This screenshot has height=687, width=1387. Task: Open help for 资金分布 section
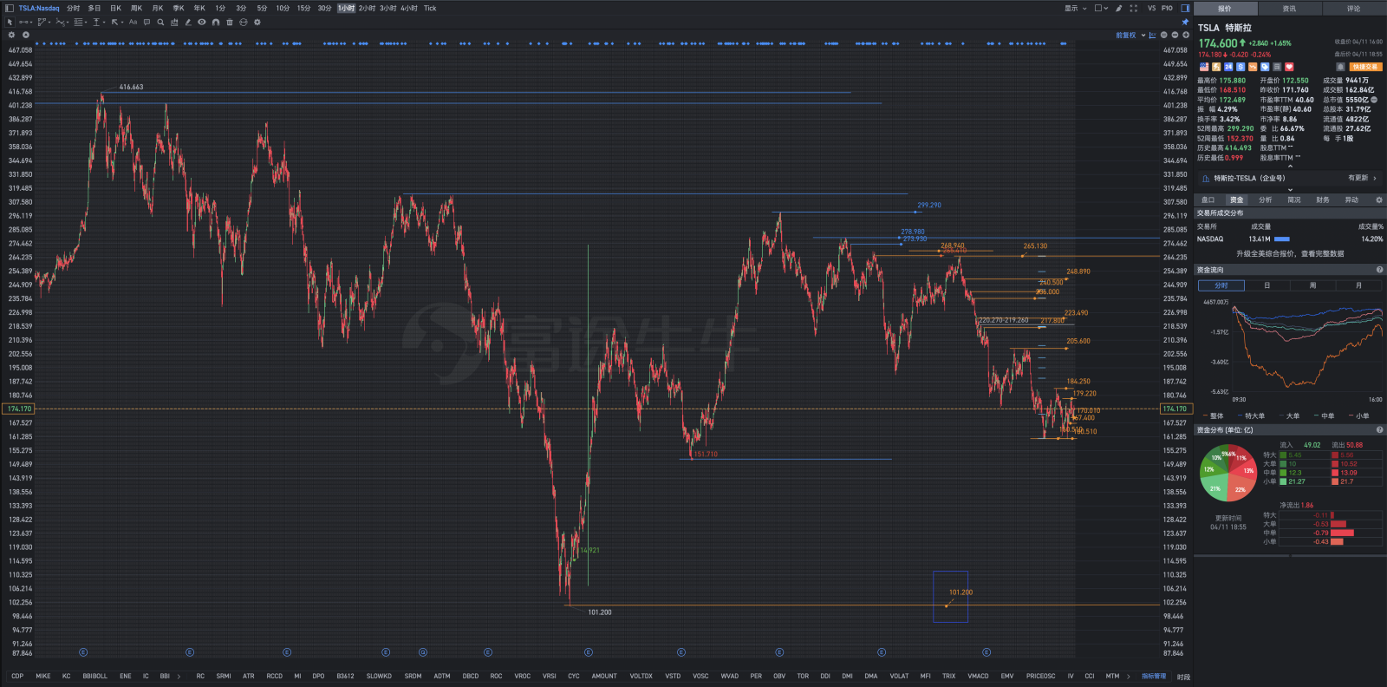tap(1379, 429)
